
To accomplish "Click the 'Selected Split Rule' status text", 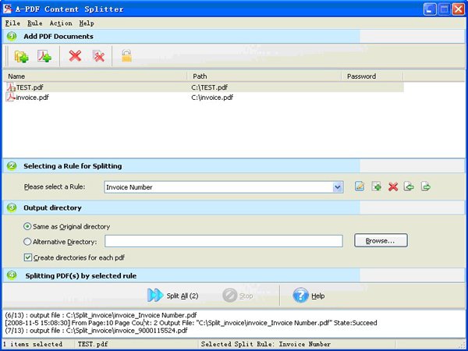I will tap(266, 344).
